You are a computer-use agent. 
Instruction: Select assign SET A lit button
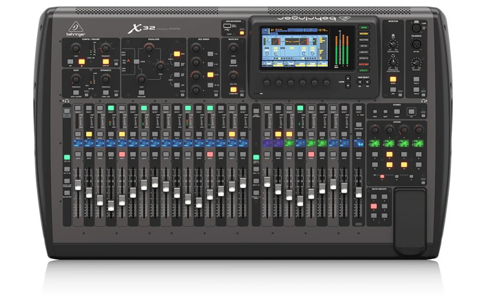point(382,177)
